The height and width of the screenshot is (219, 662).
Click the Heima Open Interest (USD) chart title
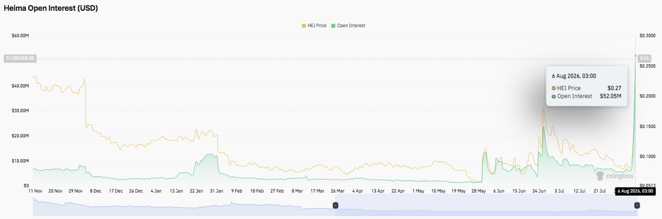tap(51, 8)
